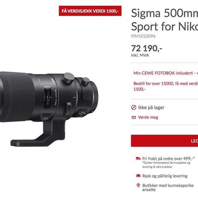Click the Sigma lens product image

coord(49,108)
